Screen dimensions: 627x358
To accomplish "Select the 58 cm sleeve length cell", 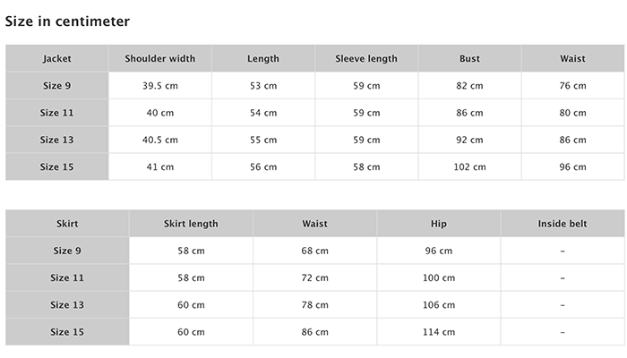I will (366, 167).
